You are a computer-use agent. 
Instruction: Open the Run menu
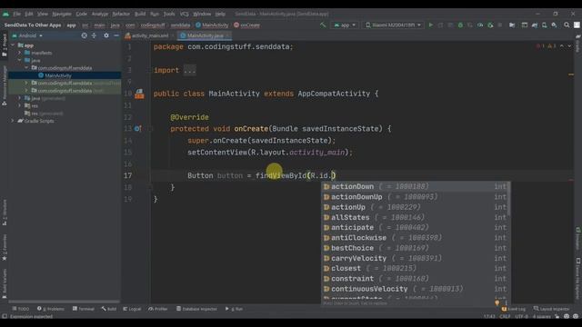(155, 14)
